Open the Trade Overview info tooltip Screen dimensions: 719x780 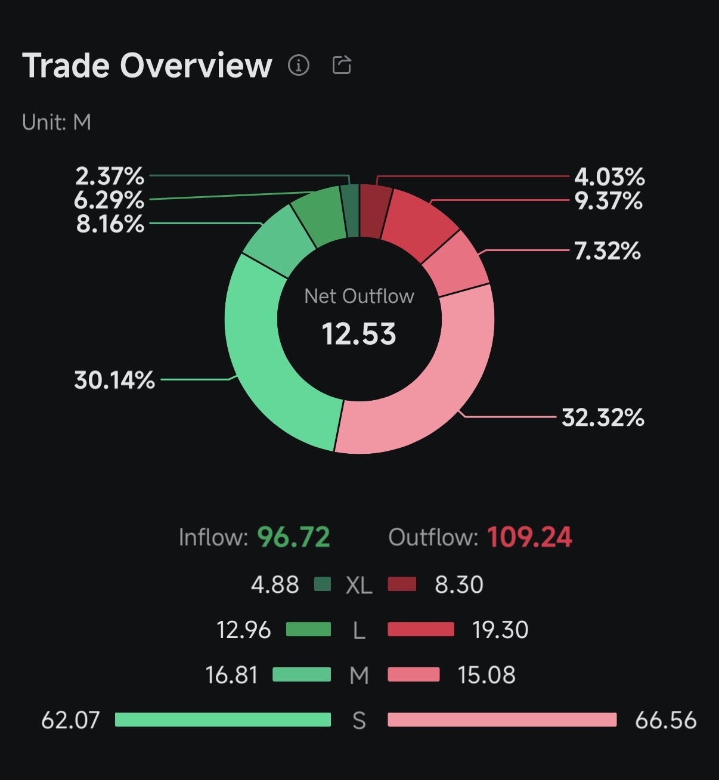[x=298, y=66]
